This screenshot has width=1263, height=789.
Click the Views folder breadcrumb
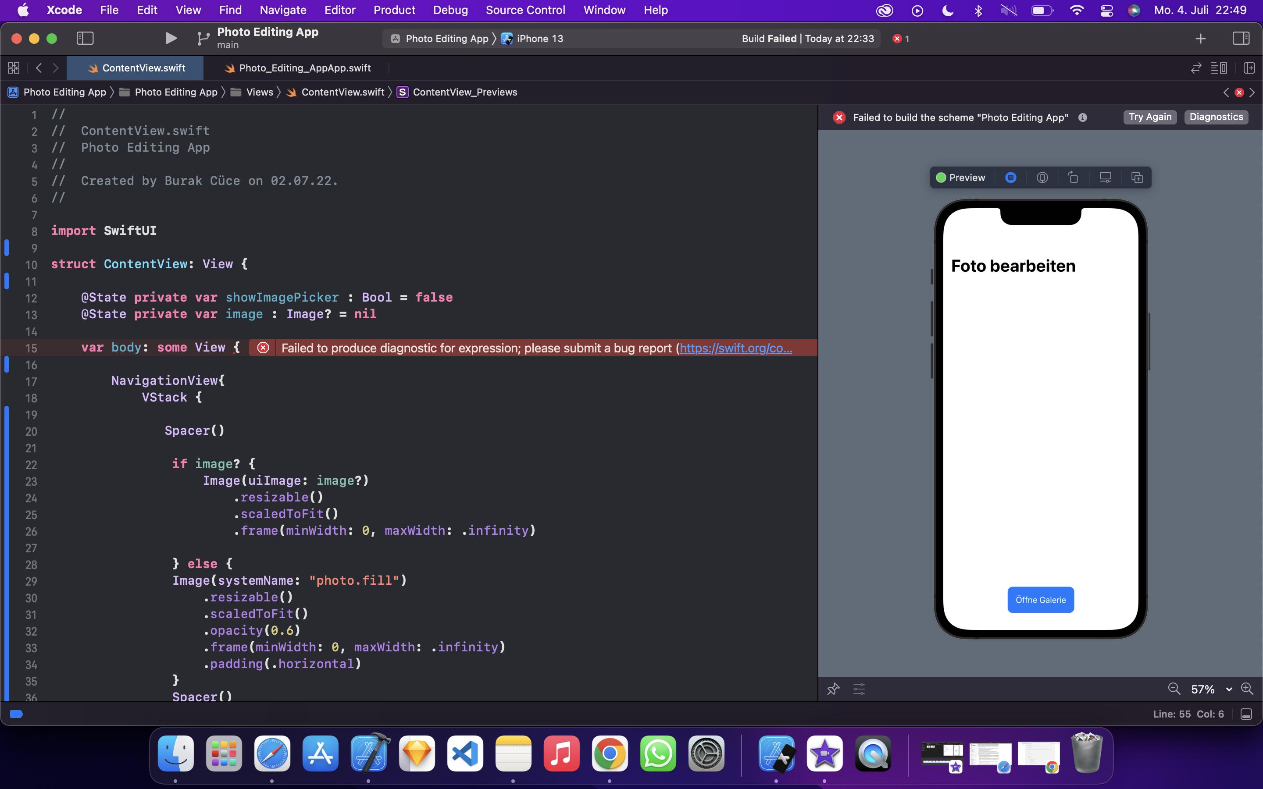[x=252, y=92]
